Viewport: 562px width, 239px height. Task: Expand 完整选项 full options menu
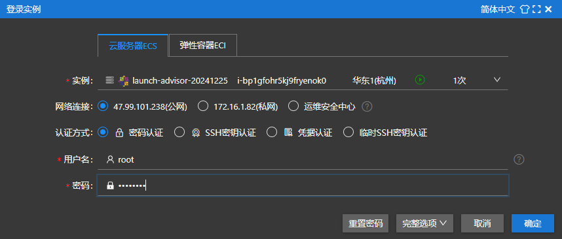coord(424,223)
